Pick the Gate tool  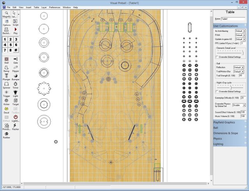pos(16,60)
